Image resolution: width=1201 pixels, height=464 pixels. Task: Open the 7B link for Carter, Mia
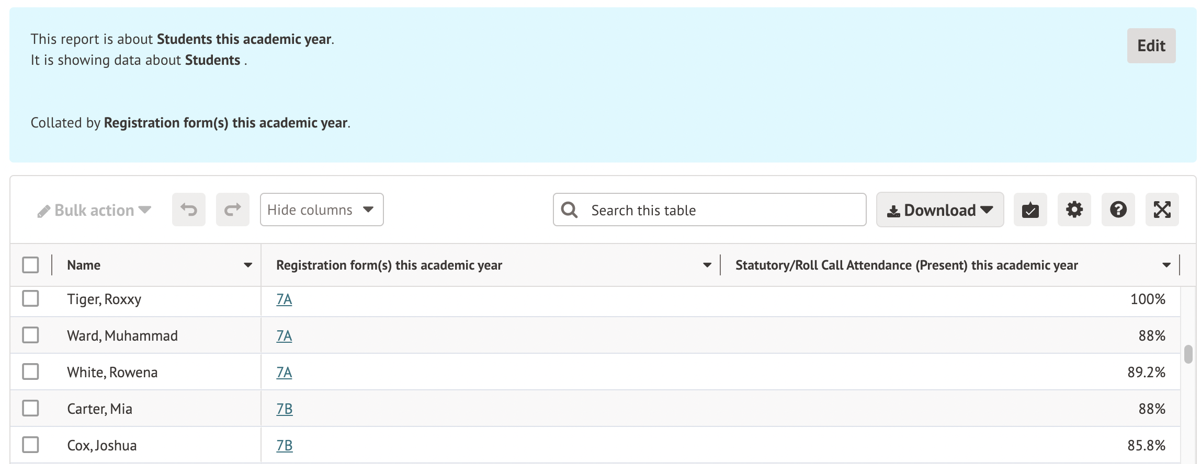click(x=284, y=409)
